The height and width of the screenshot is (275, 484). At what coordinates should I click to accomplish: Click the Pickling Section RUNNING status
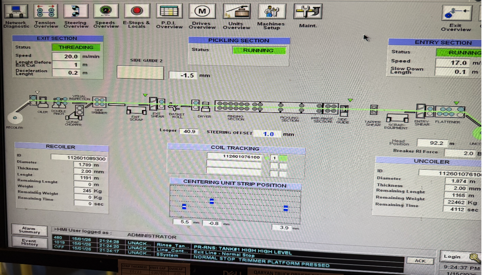258,50
